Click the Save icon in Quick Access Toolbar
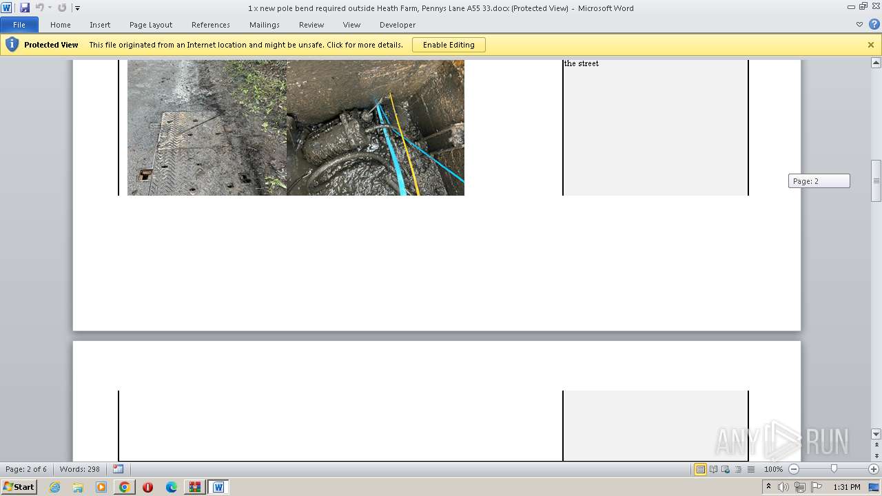Viewport: 882px width, 496px height. tap(25, 8)
